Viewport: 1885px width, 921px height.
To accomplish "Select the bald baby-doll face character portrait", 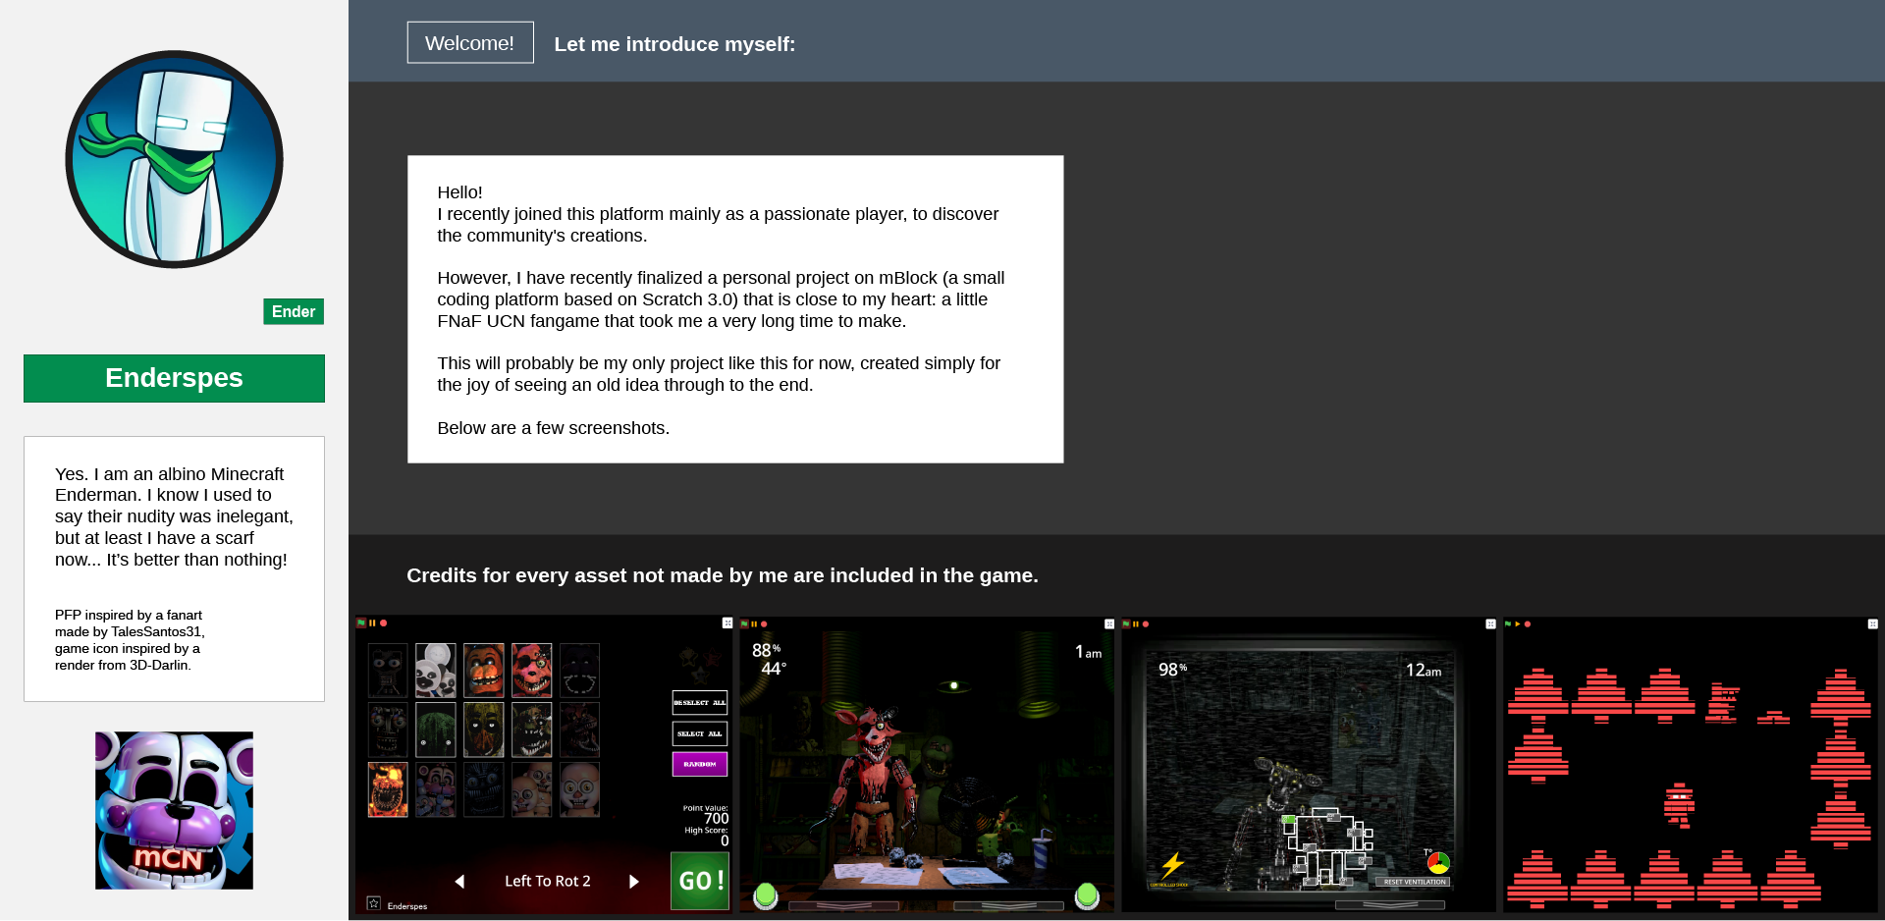I will coord(579,789).
